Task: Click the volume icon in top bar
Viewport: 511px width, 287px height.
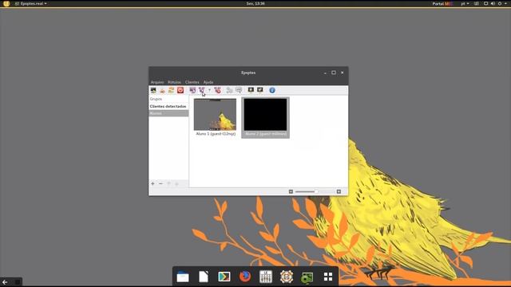Action: tap(493, 3)
